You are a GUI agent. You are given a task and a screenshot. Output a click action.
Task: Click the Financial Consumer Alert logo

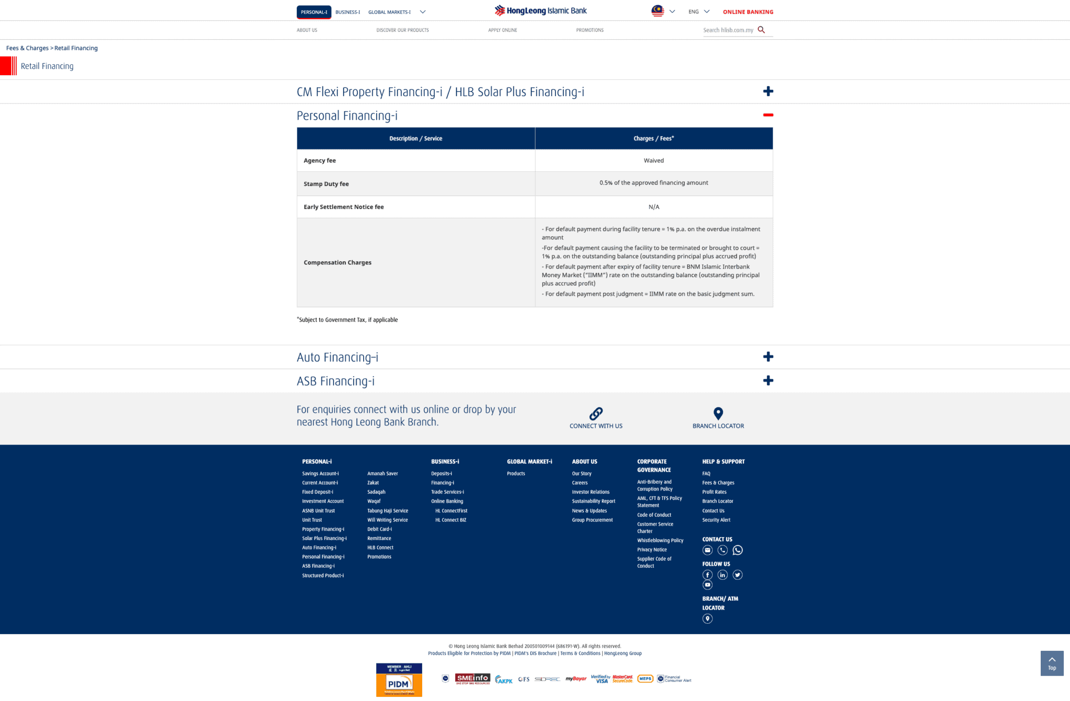pos(674,679)
